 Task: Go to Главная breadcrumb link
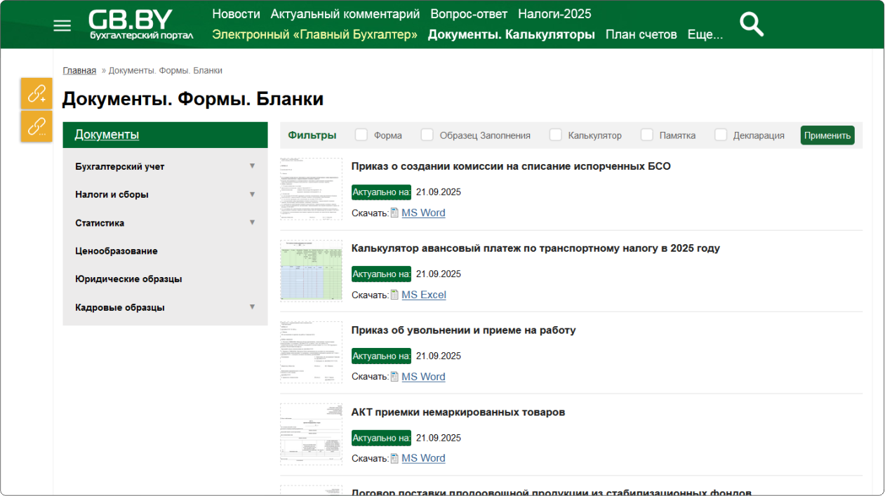pyautogui.click(x=79, y=71)
